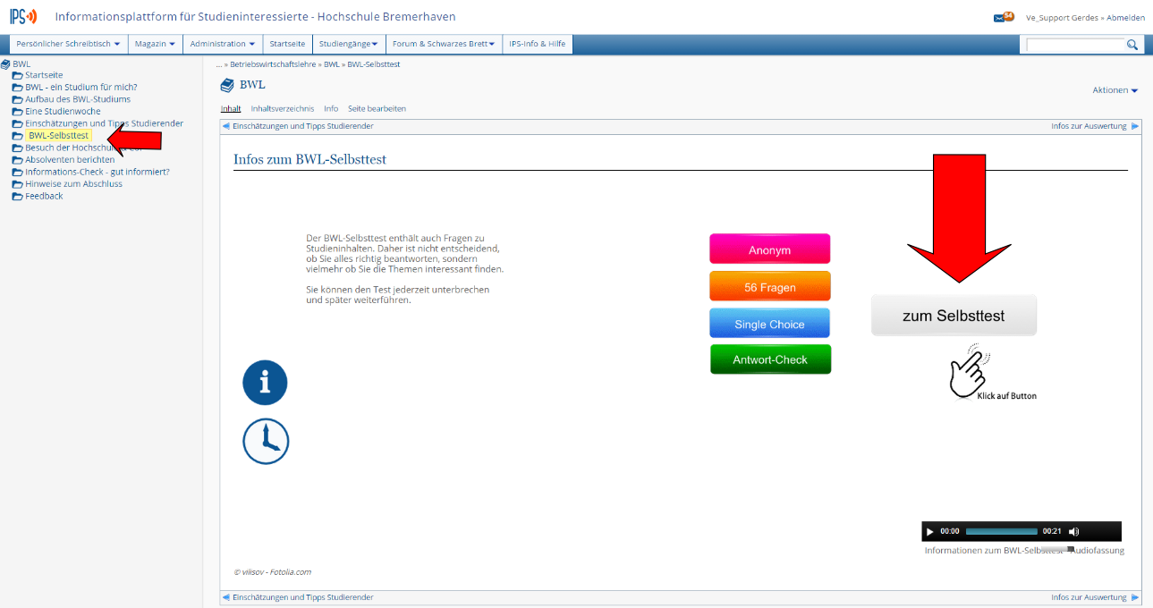1153x608 pixels.
Task: Click the IPS logo in the header
Action: pyautogui.click(x=23, y=16)
